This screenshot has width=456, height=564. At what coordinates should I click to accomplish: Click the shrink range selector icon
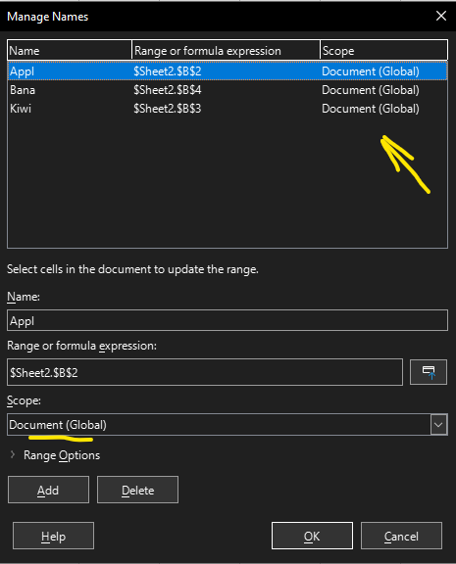(x=429, y=372)
